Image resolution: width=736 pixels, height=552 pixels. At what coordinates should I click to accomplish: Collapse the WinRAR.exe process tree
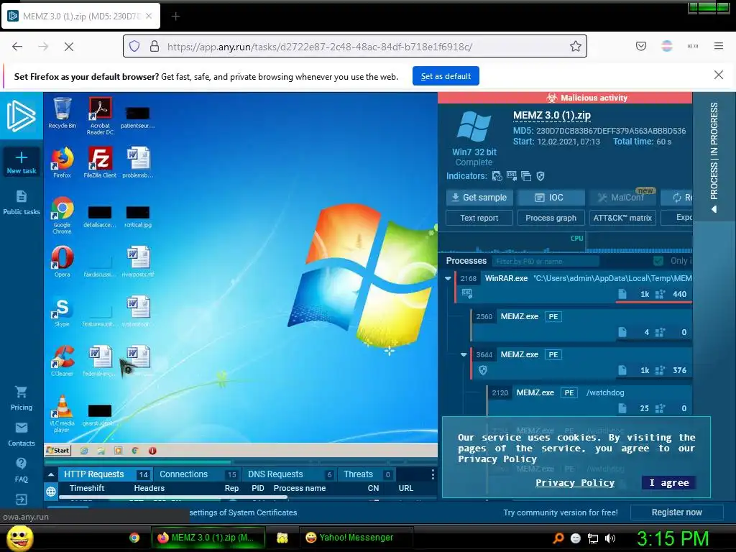point(448,278)
